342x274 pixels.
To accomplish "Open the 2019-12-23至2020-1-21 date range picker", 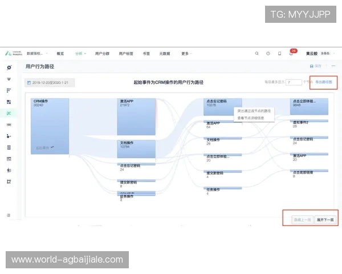I will coord(50,83).
